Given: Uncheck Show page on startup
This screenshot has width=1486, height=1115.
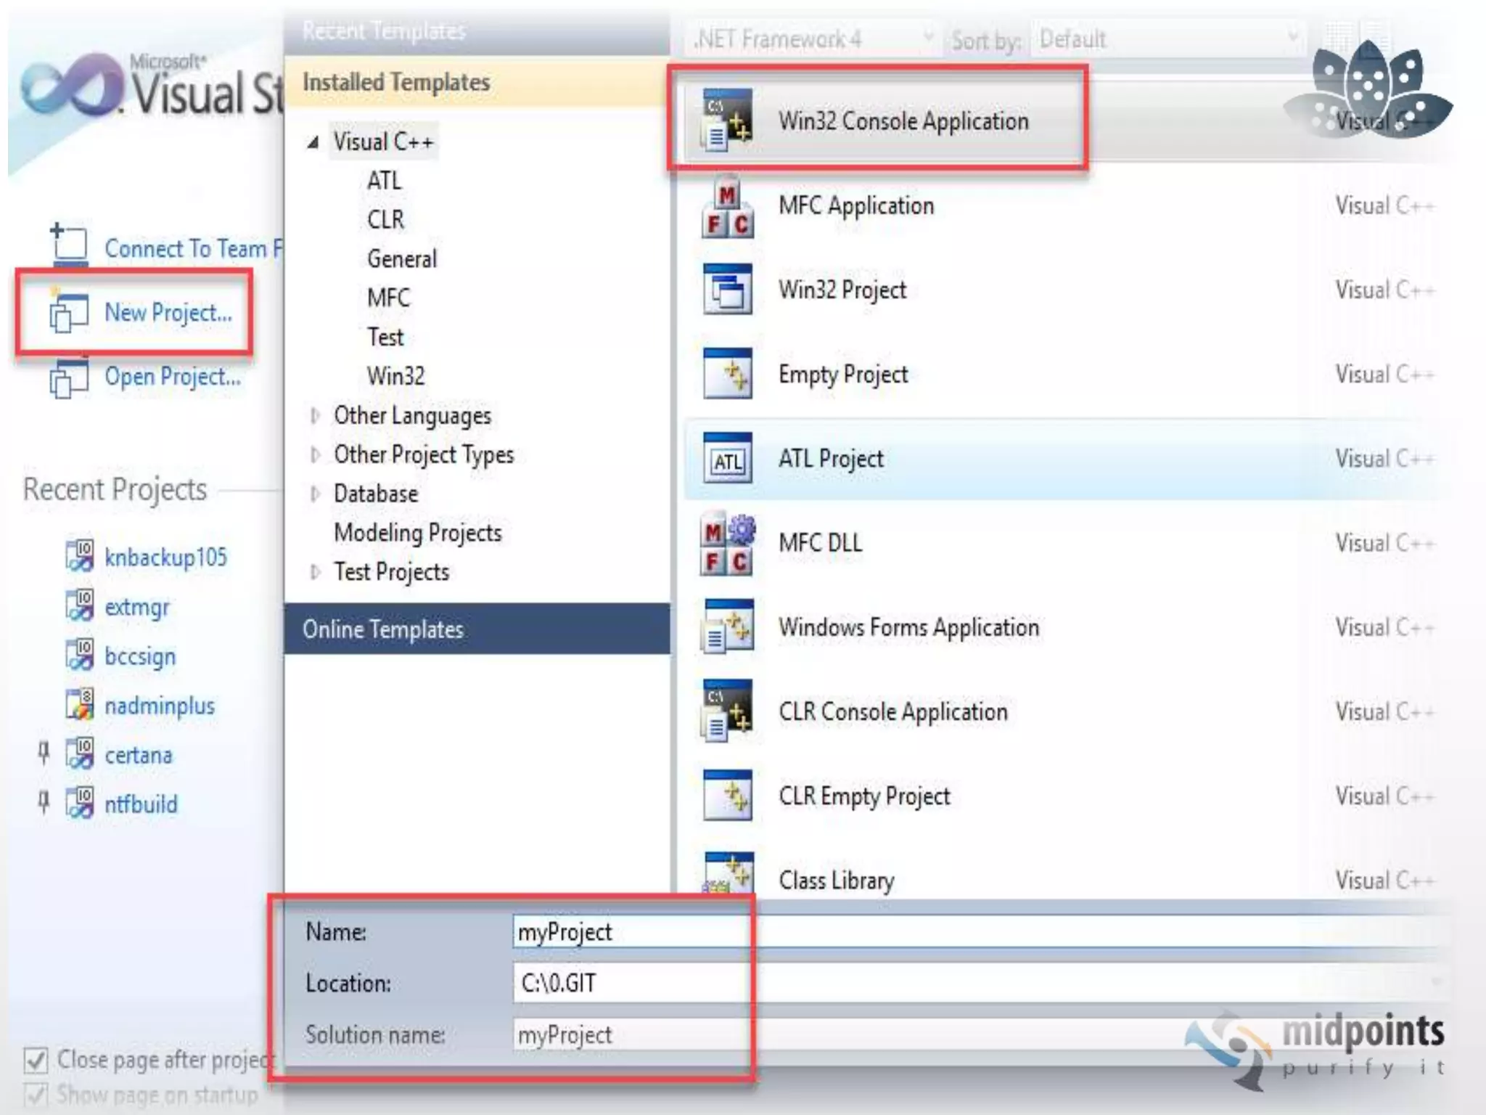Looking at the screenshot, I should 36,1095.
